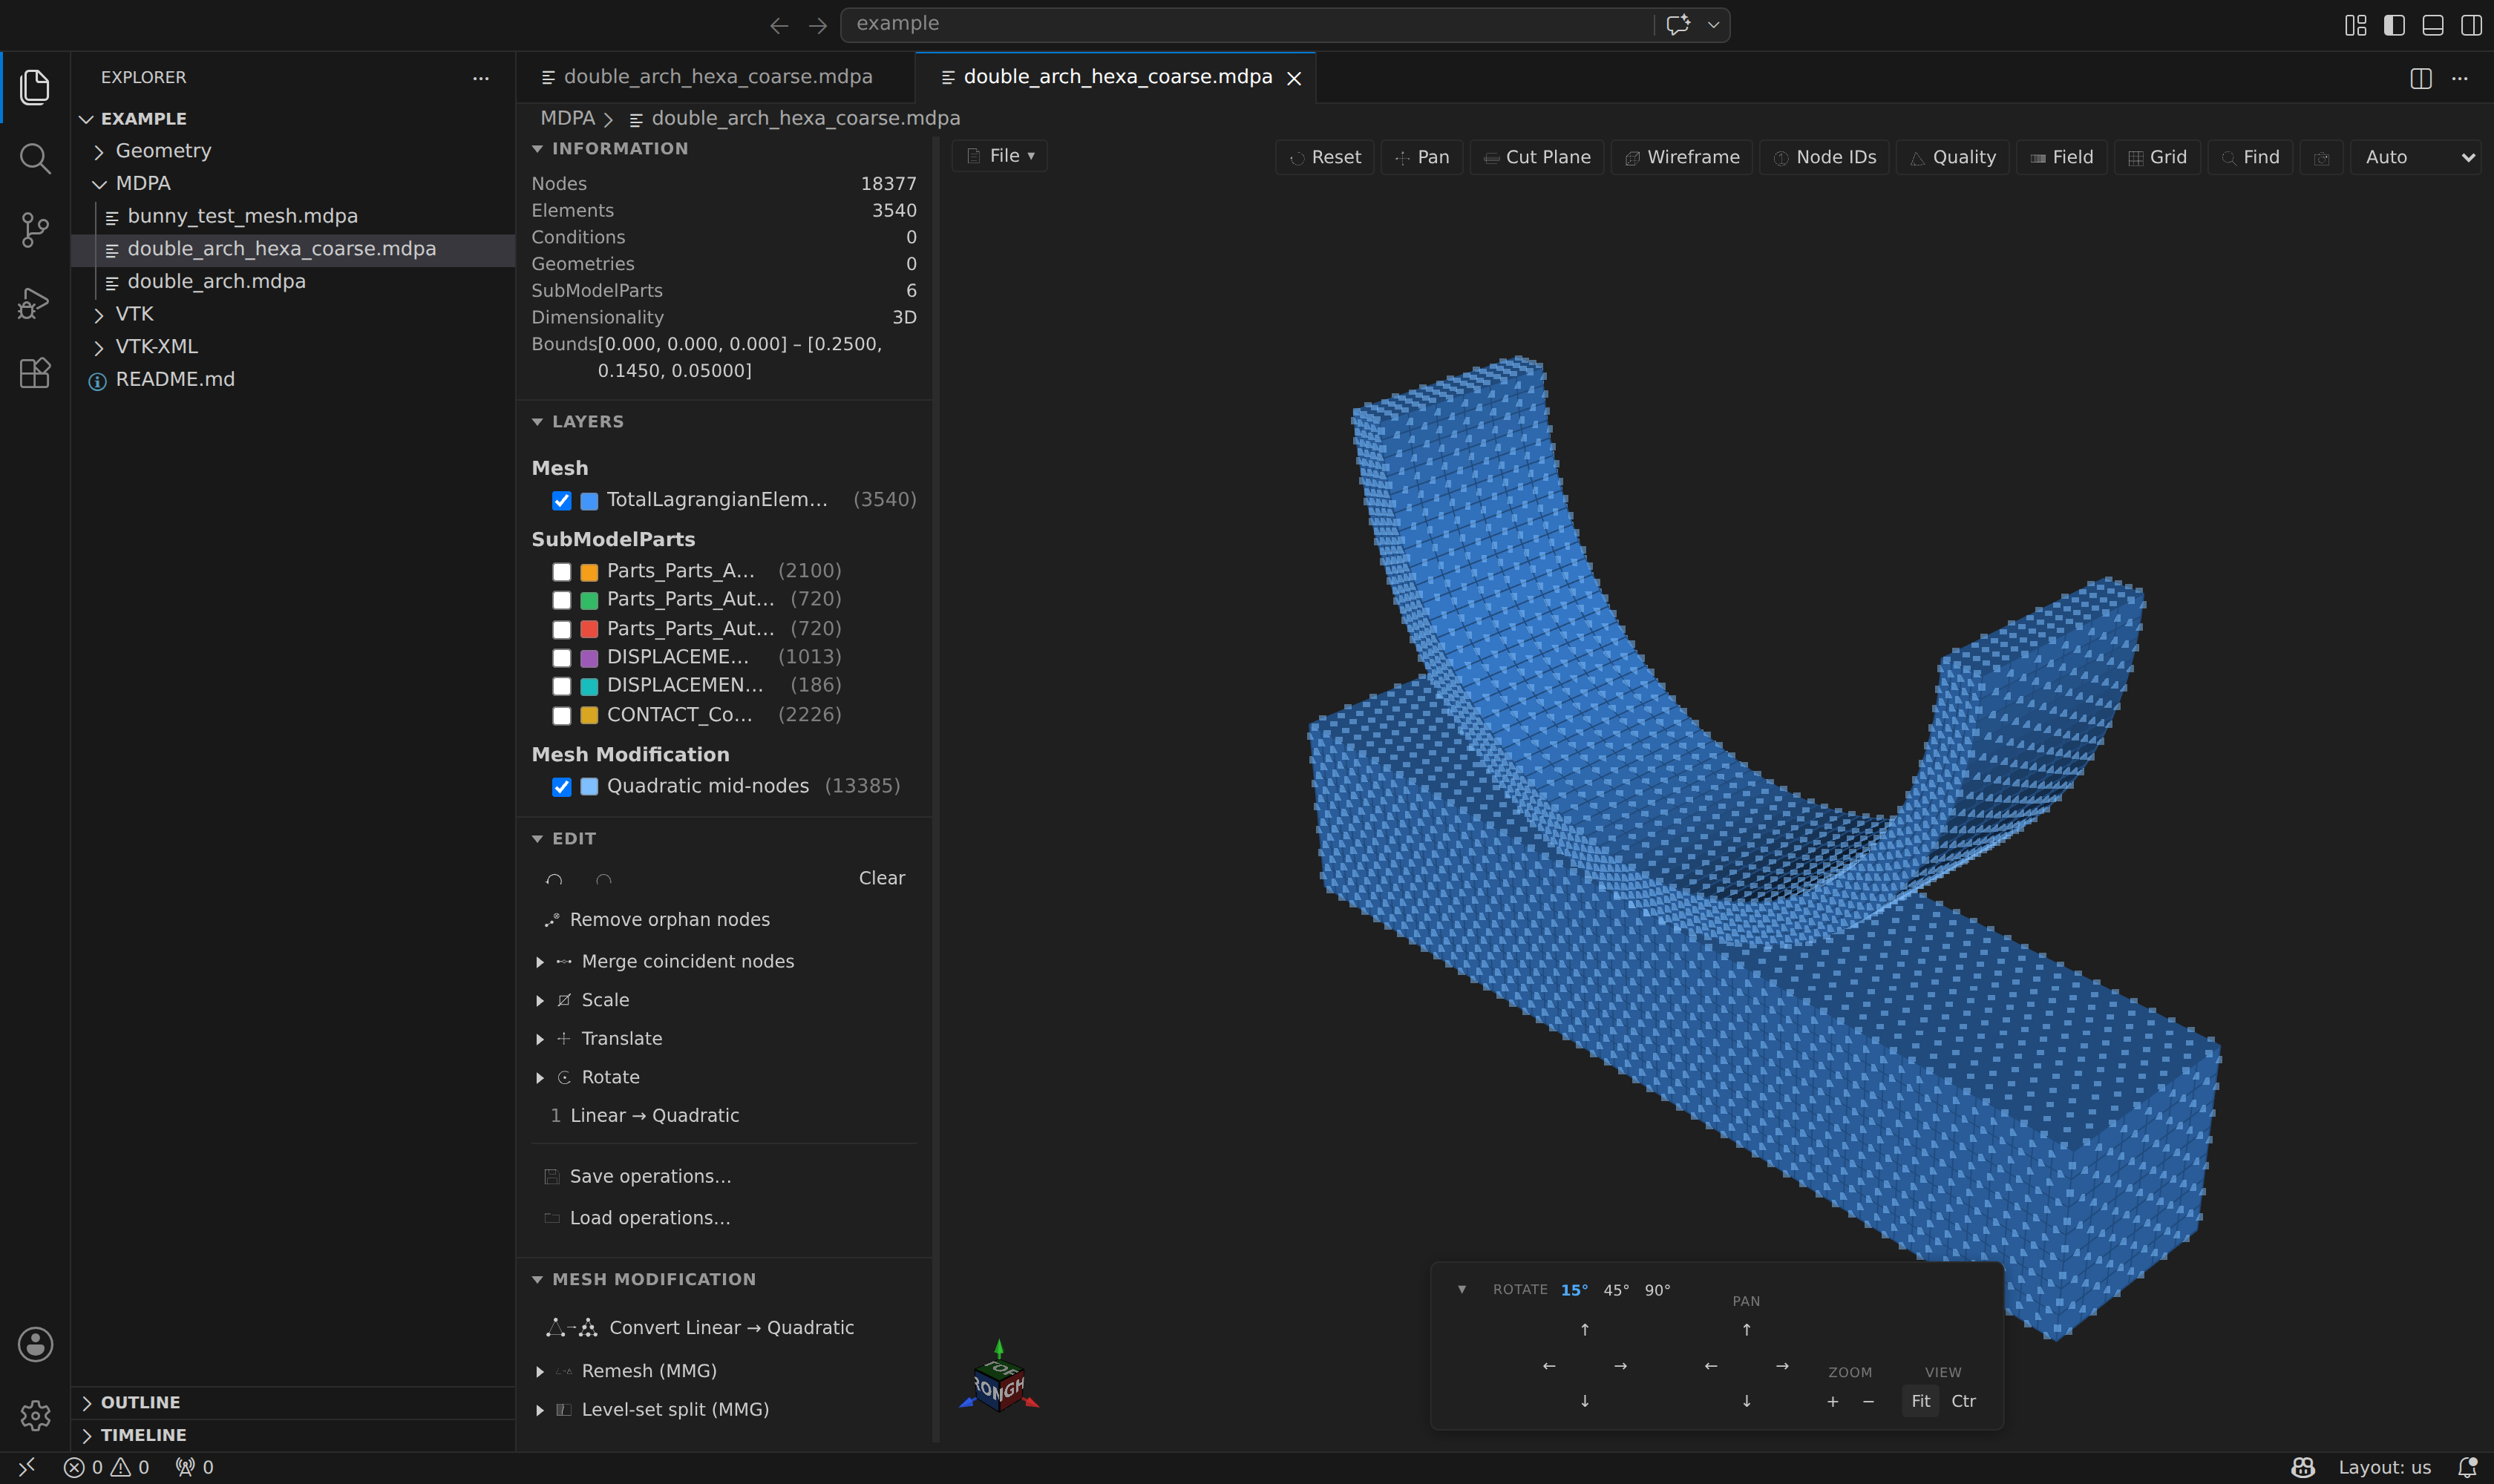Image resolution: width=2494 pixels, height=1484 pixels.
Task: Click the Reset view toolbar button
Action: 1324,157
